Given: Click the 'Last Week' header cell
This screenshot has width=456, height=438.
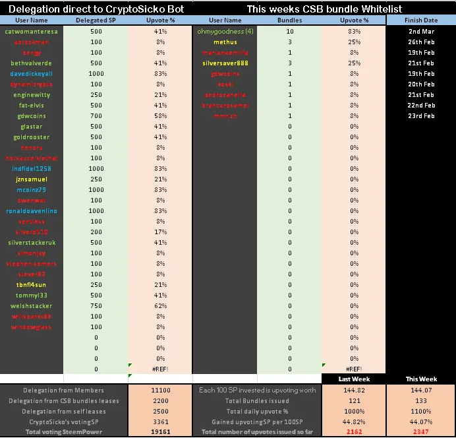Looking at the screenshot, I should (354, 379).
